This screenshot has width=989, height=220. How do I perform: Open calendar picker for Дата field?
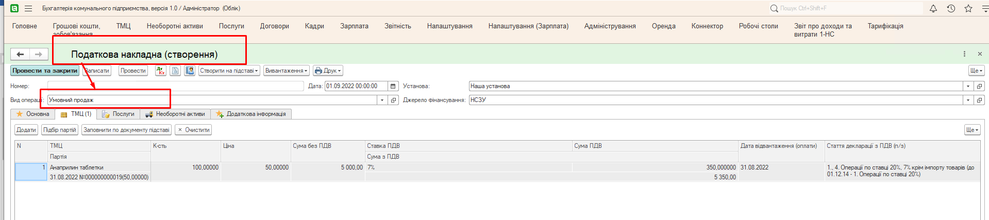(393, 86)
